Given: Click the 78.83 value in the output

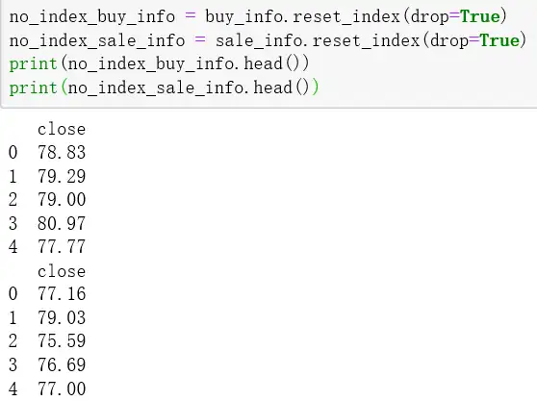Looking at the screenshot, I should (x=62, y=152).
